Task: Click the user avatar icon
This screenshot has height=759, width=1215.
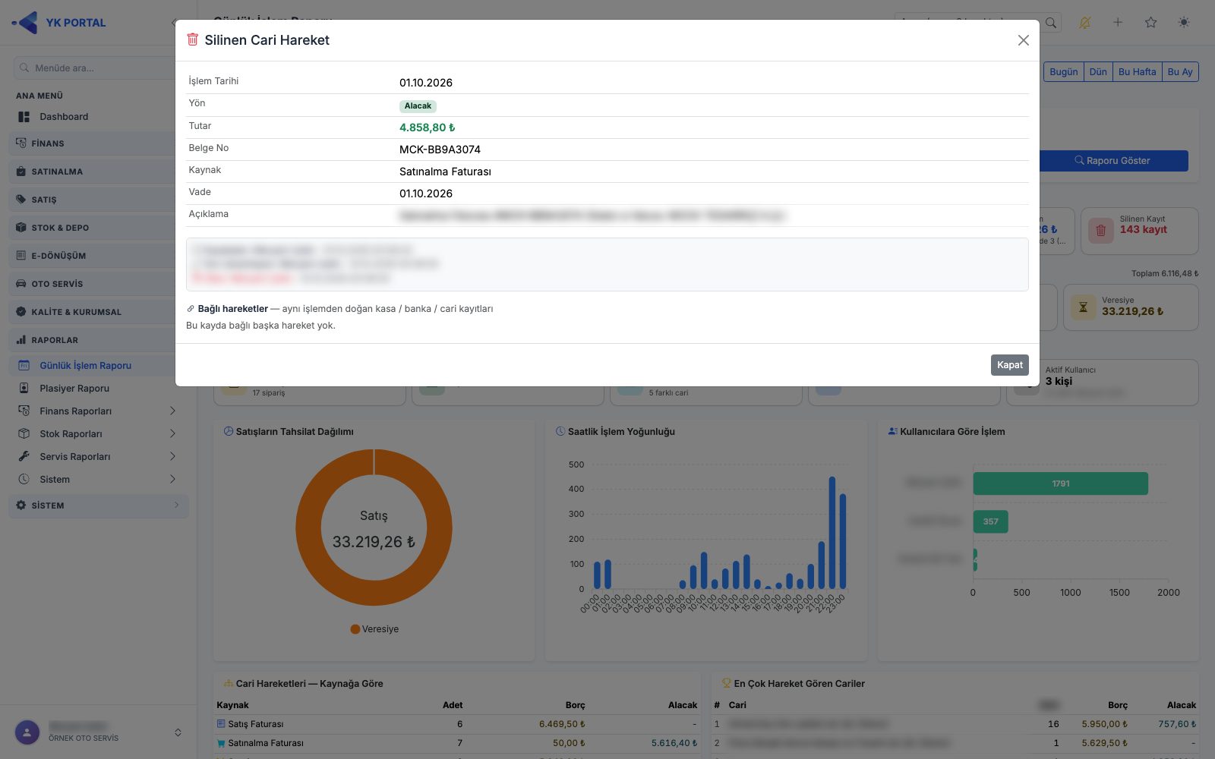Action: (27, 733)
